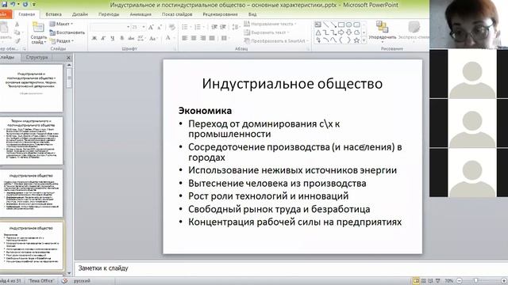
Task: Click the Создать слайд button
Action: [38, 33]
